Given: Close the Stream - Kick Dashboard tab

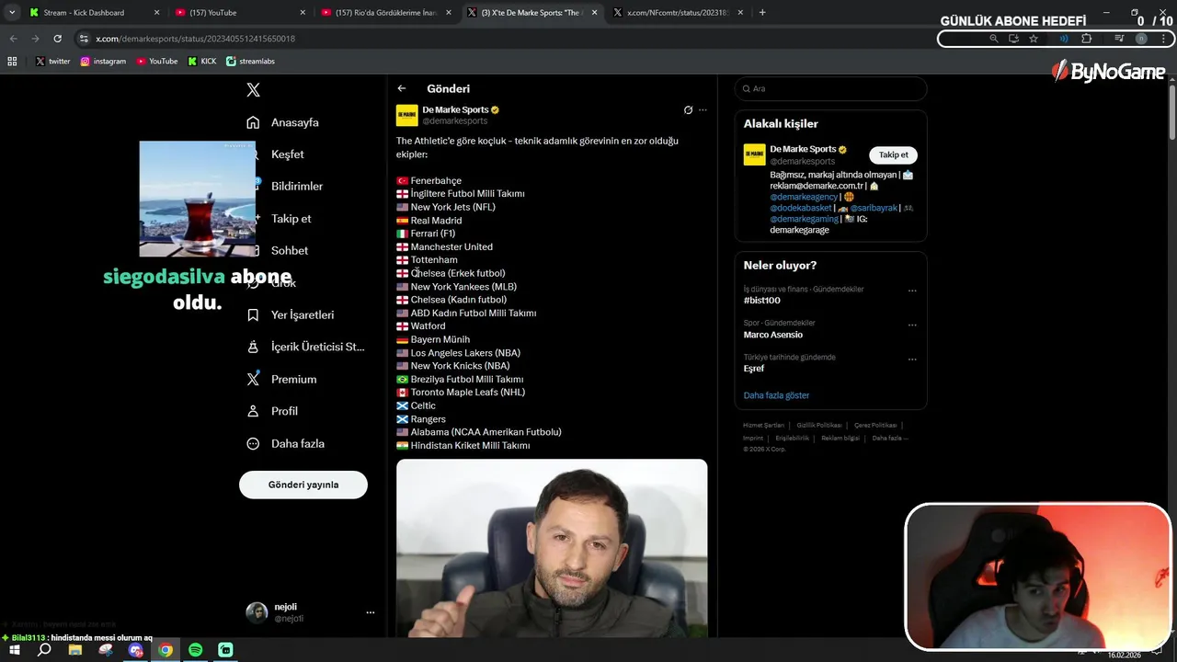Looking at the screenshot, I should click(156, 13).
